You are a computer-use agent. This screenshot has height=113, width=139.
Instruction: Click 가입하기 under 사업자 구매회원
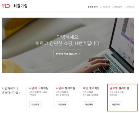click(35, 104)
